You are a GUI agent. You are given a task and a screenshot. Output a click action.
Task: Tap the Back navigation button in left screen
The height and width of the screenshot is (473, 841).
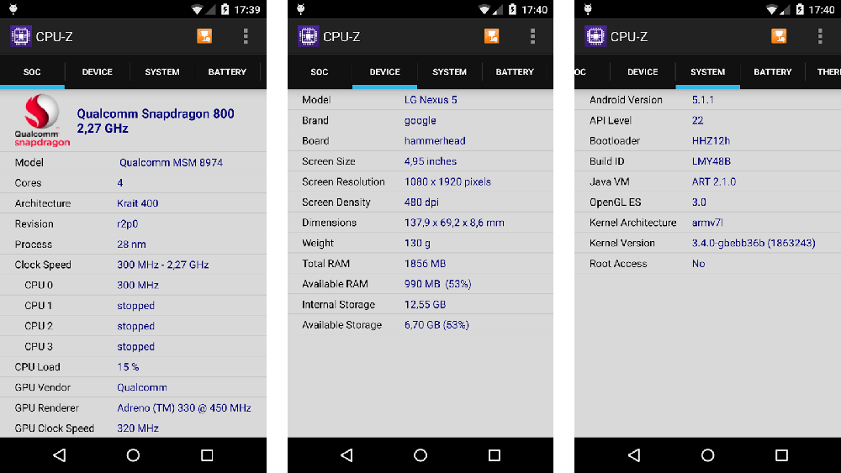click(x=60, y=455)
